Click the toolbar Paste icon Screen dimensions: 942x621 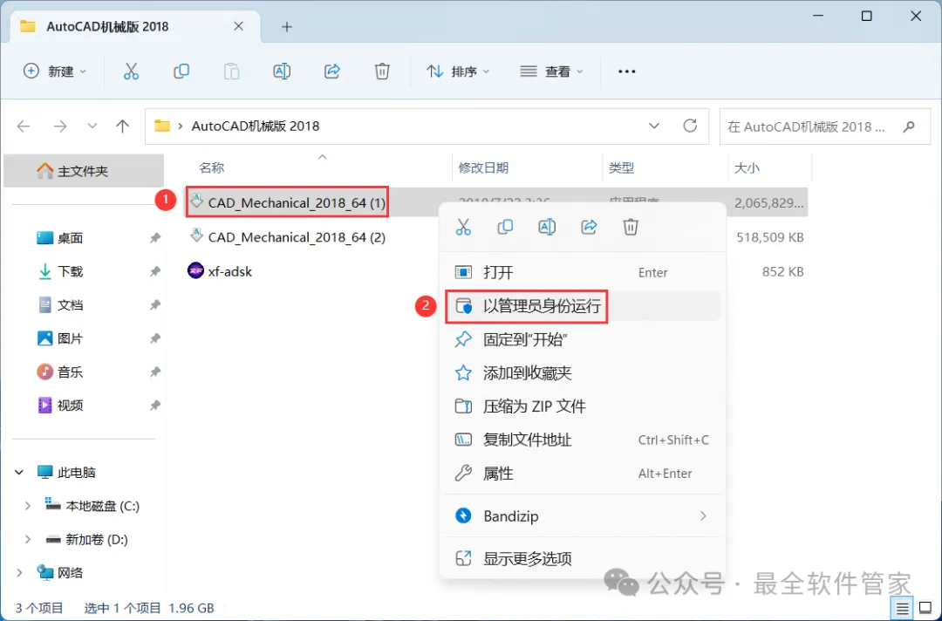tap(231, 72)
